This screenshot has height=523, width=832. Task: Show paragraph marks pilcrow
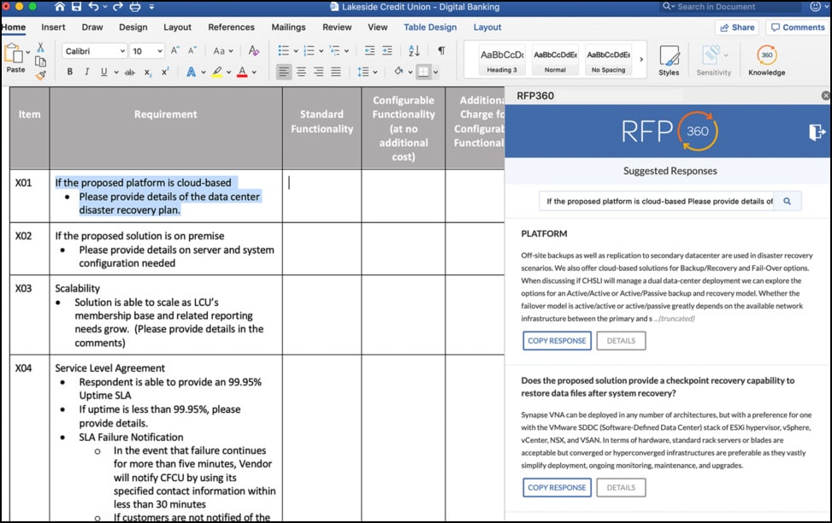pyautogui.click(x=441, y=50)
